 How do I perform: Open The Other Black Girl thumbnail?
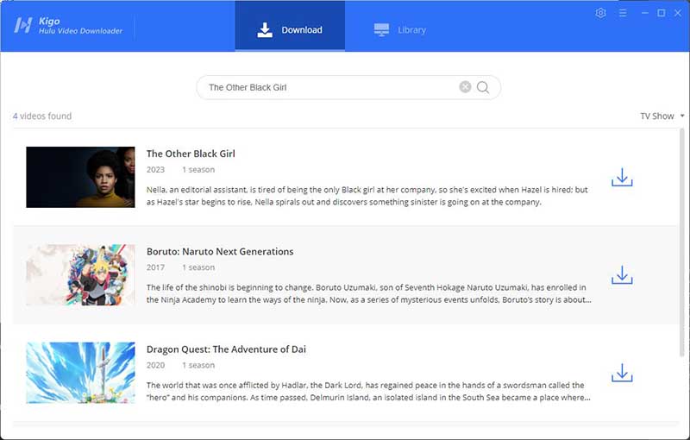pos(80,178)
